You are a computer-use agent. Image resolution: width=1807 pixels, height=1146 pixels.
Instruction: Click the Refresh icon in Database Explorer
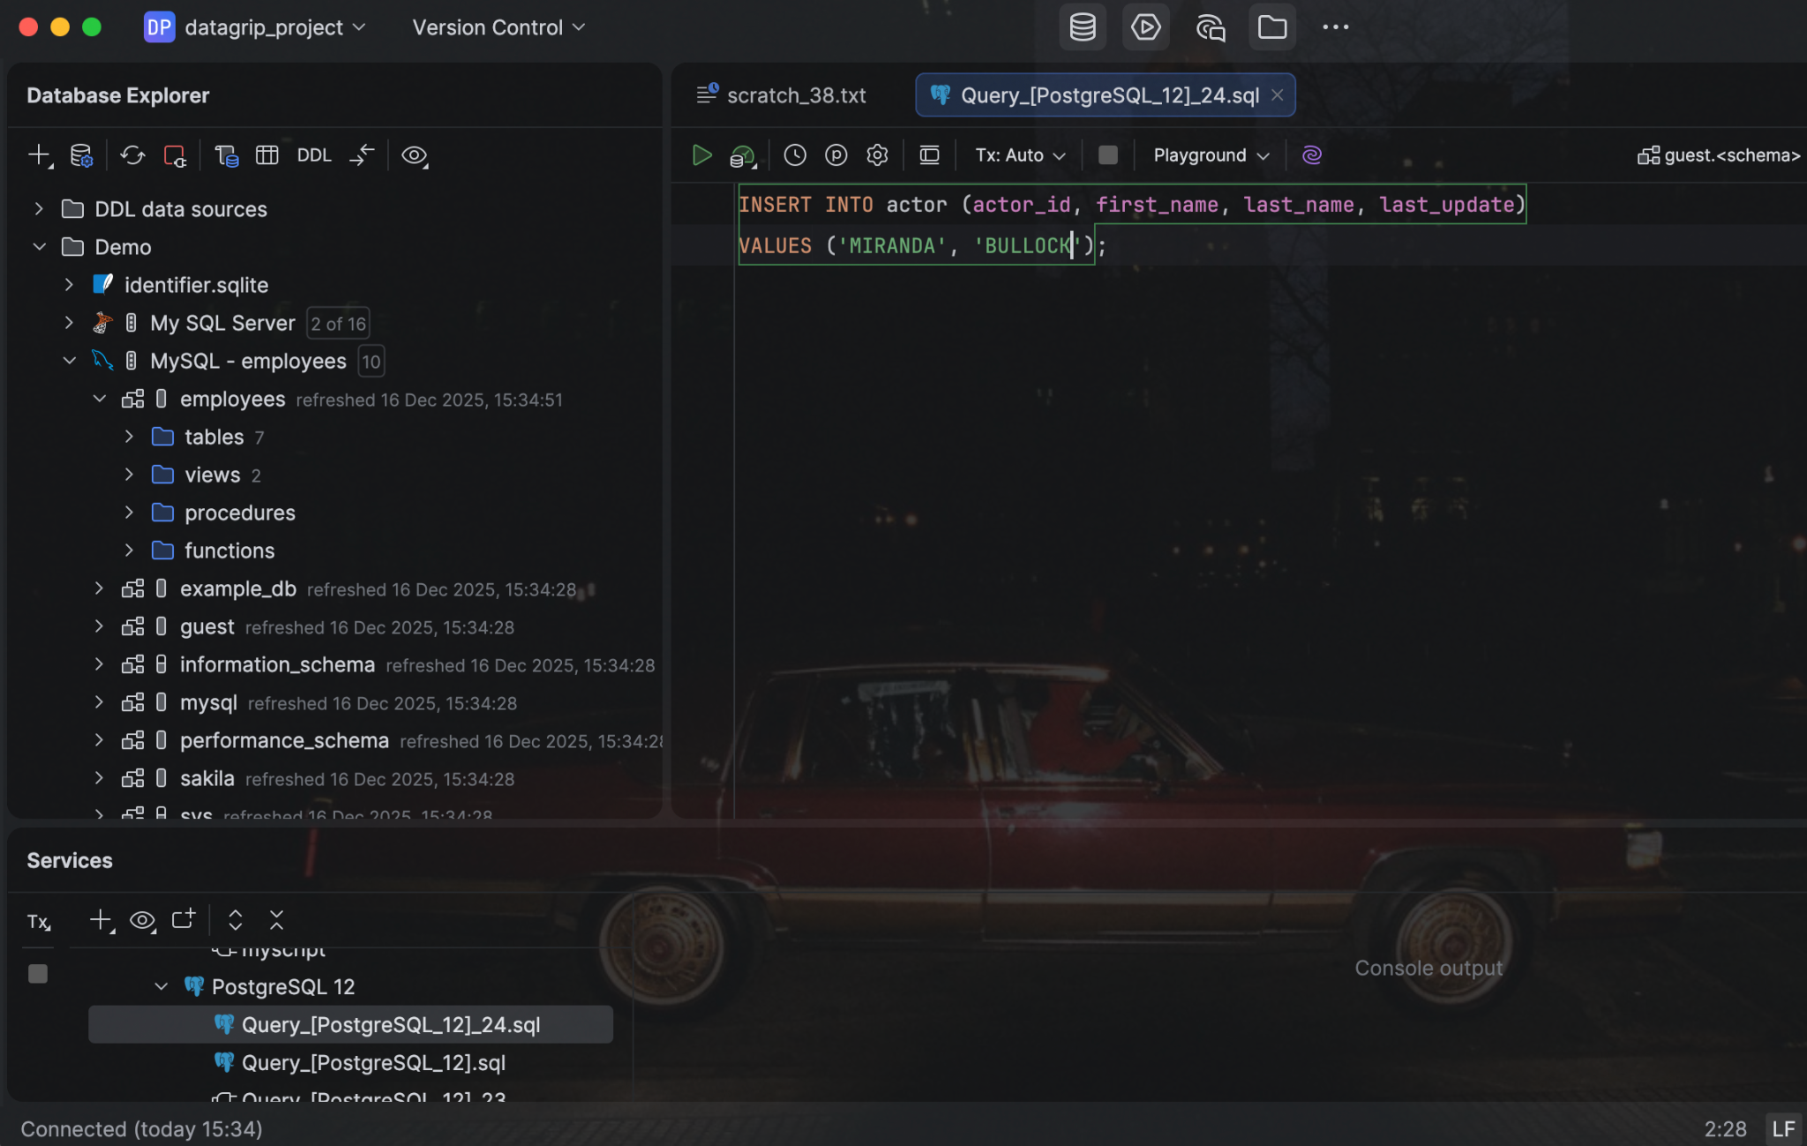132,155
